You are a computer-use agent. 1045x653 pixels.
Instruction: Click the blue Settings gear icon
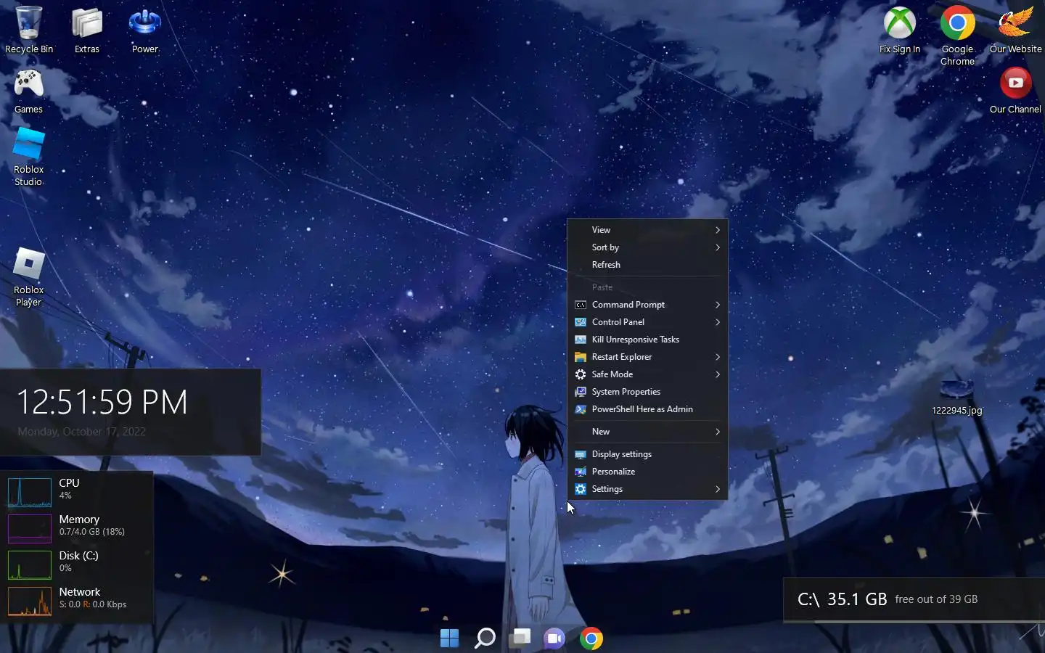(x=581, y=489)
